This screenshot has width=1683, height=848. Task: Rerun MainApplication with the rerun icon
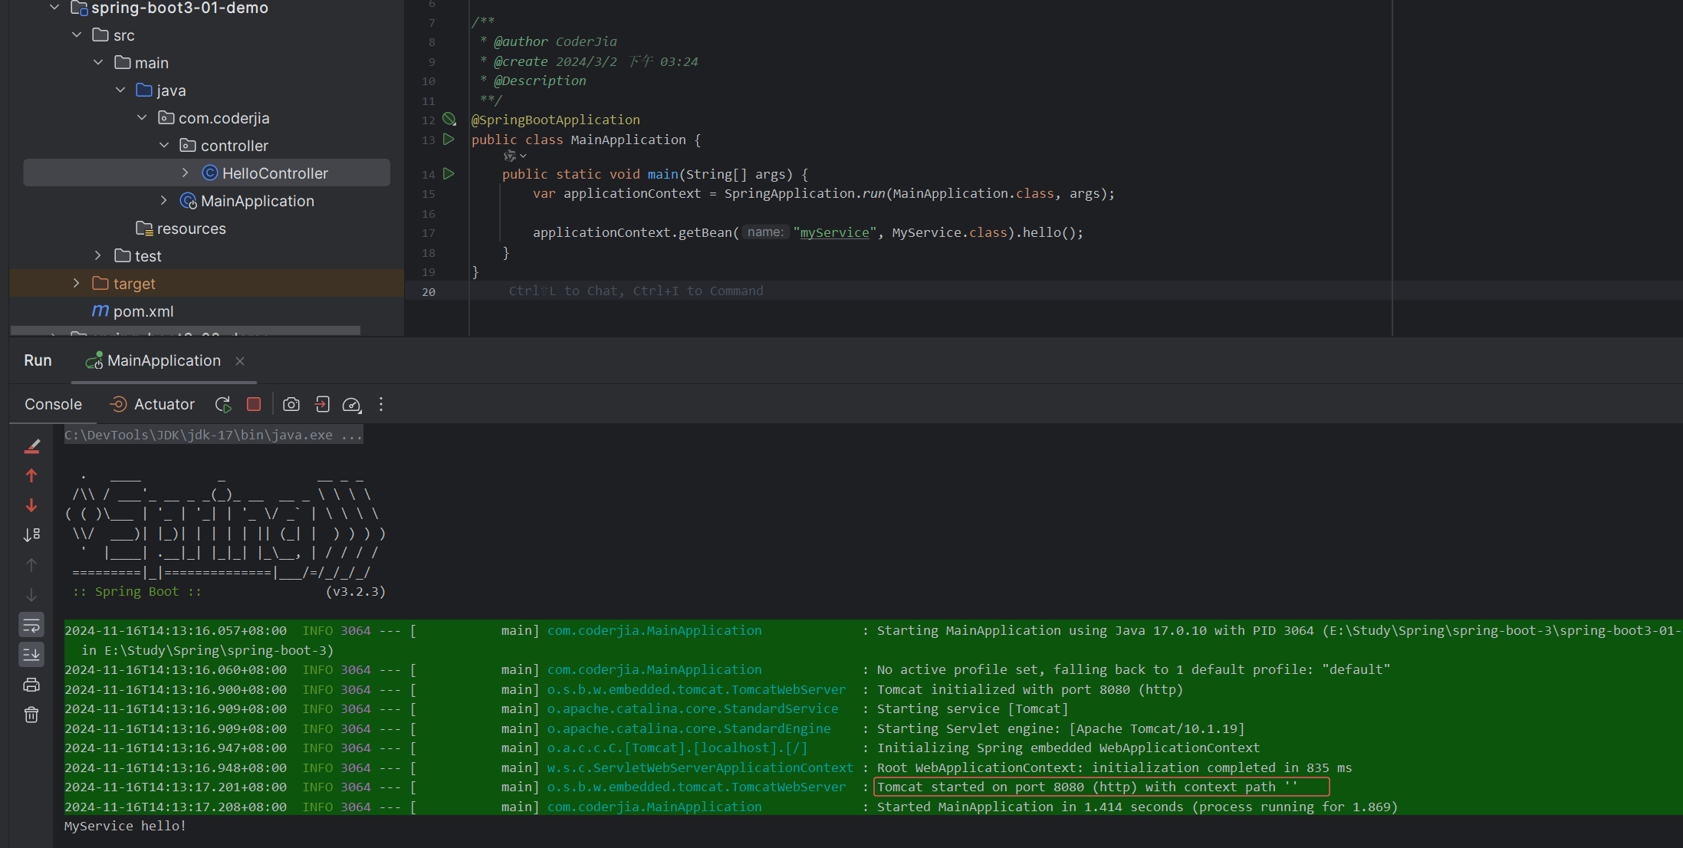coord(223,404)
